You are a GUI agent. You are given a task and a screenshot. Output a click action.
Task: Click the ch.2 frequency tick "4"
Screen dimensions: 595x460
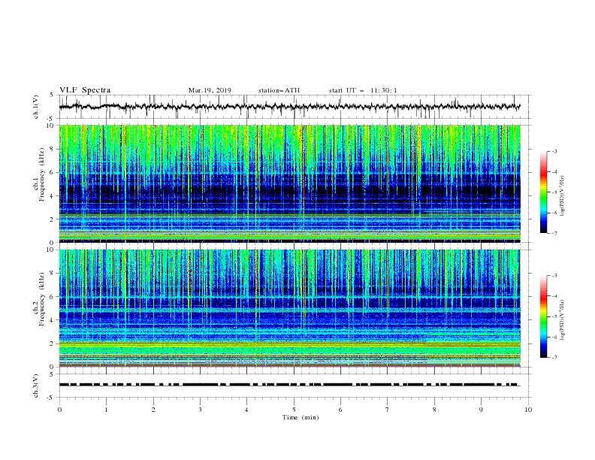click(53, 320)
